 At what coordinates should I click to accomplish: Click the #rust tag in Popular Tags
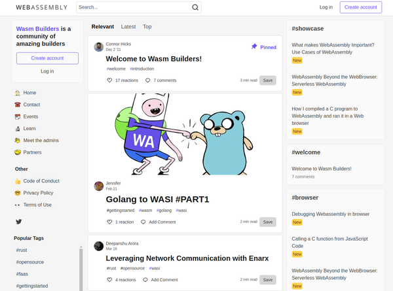(22, 250)
